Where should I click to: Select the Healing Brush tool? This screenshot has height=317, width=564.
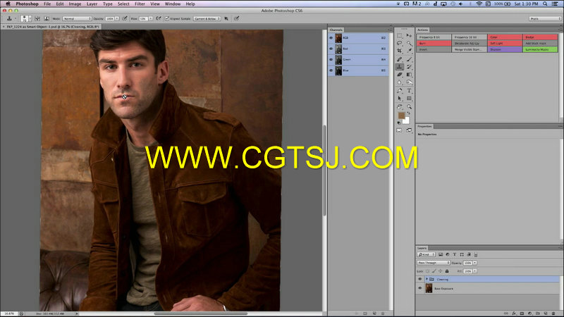point(400,59)
